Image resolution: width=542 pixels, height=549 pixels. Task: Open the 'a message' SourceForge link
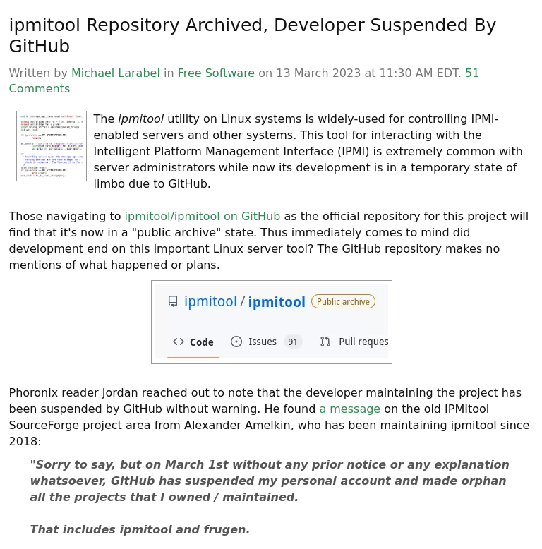click(x=350, y=409)
